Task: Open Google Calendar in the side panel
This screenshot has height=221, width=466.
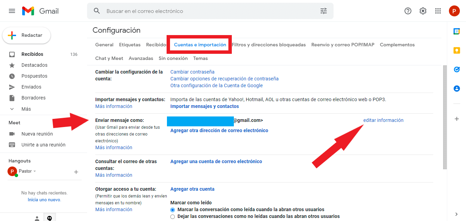Action: 457,31
